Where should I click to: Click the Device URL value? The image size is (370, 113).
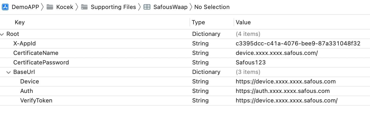pos(286,82)
